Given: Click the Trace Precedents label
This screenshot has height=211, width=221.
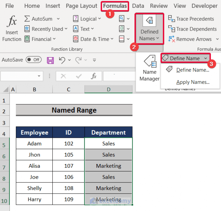Looking at the screenshot, I should coord(195,19).
